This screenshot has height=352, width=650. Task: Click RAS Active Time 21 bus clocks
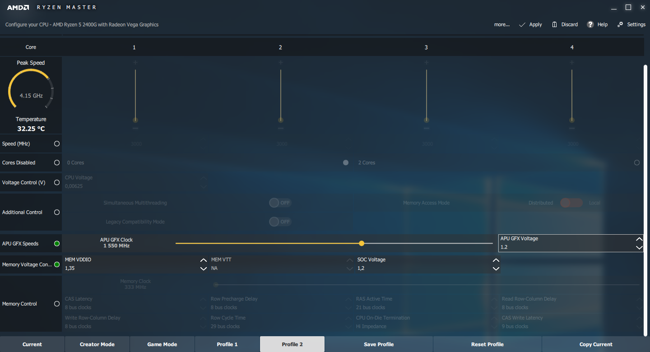coord(371,307)
